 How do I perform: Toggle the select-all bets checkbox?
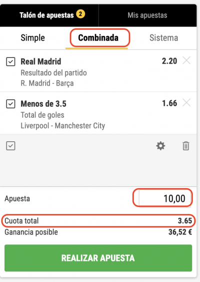(x=10, y=146)
